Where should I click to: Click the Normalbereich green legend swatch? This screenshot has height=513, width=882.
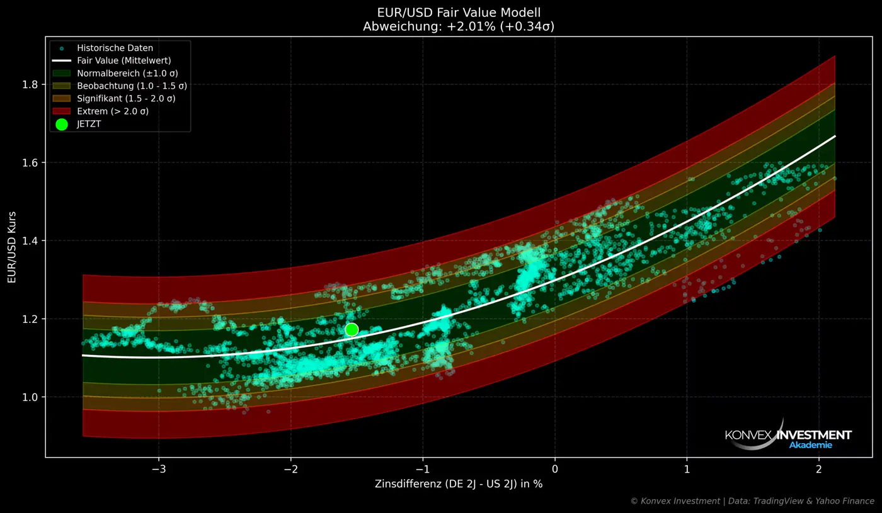62,73
